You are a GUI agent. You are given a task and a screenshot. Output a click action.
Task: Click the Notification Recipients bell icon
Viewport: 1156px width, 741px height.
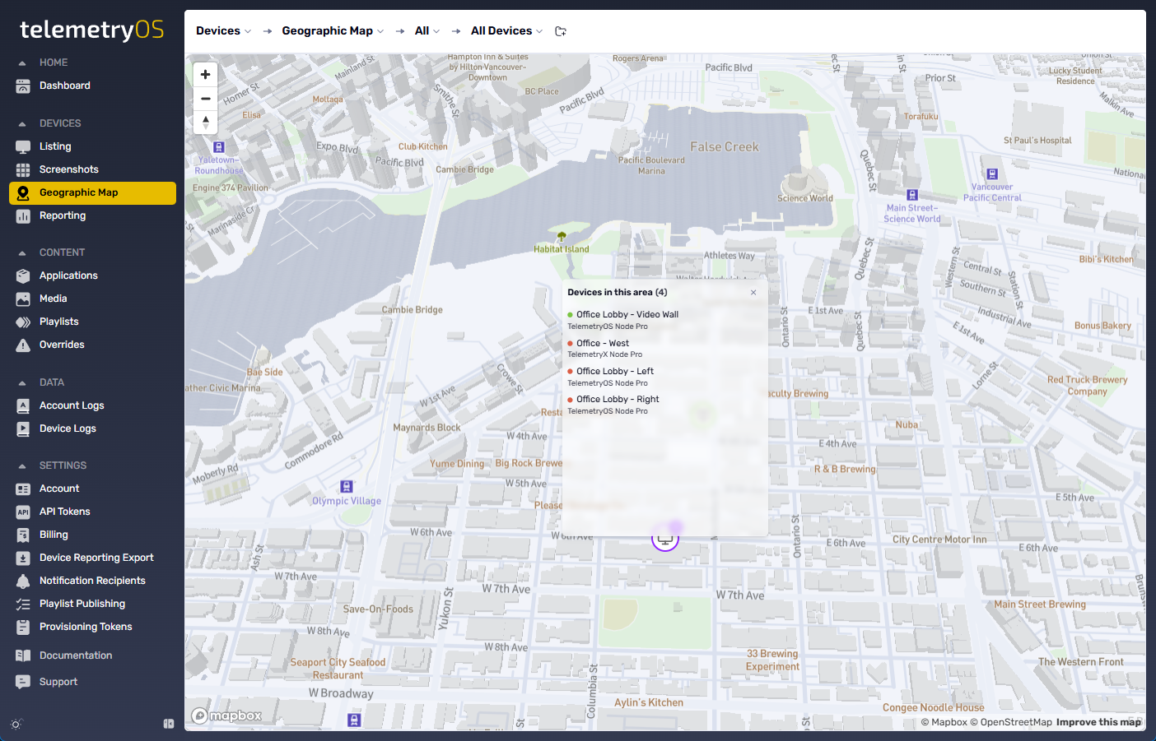point(23,581)
